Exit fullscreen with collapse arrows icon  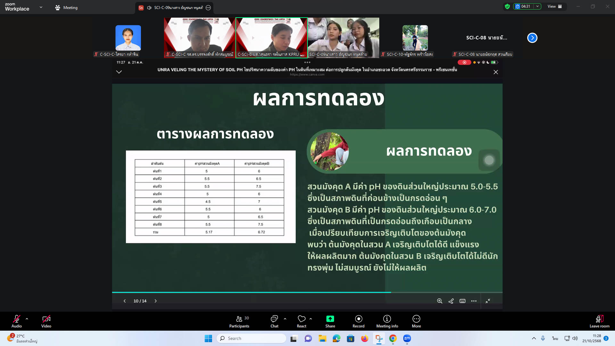point(488,301)
